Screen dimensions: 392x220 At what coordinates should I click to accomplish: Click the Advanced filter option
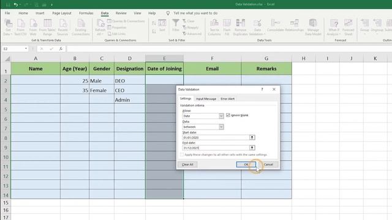click(192, 34)
